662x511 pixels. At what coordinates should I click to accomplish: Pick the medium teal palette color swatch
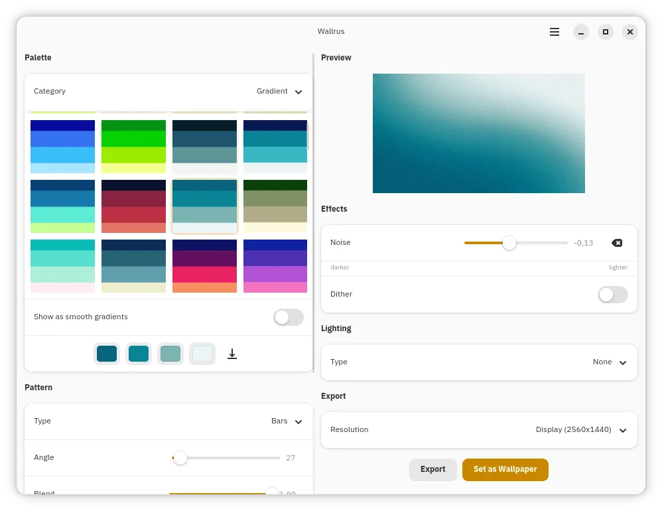139,354
